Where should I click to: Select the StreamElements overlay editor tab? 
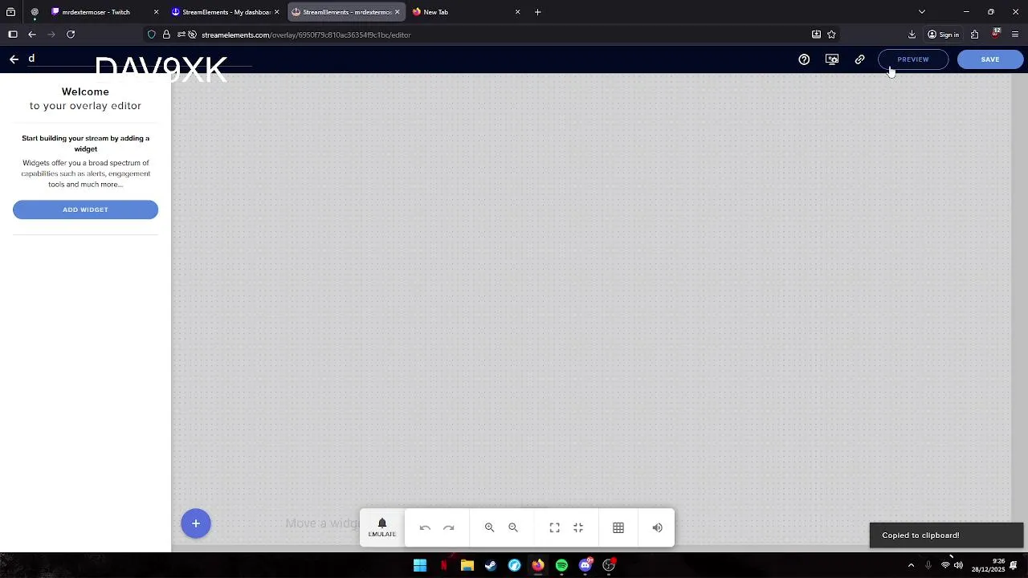(346, 12)
